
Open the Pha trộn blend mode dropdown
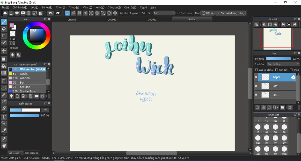point(283,64)
